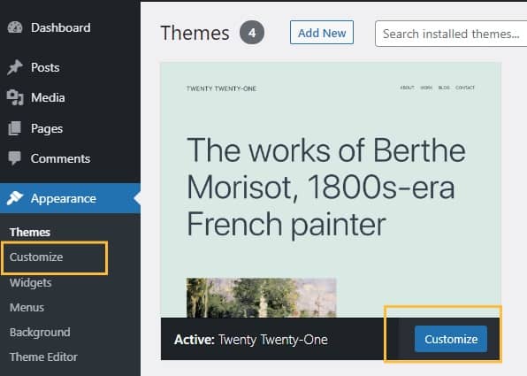Click the Appearance paintbrush icon
The width and height of the screenshot is (527, 376).
tap(15, 198)
